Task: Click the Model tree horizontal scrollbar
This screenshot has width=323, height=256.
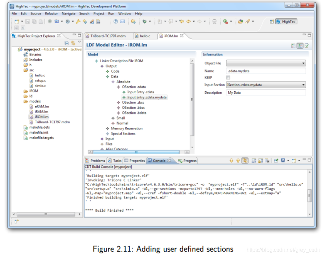Action: coord(136,152)
